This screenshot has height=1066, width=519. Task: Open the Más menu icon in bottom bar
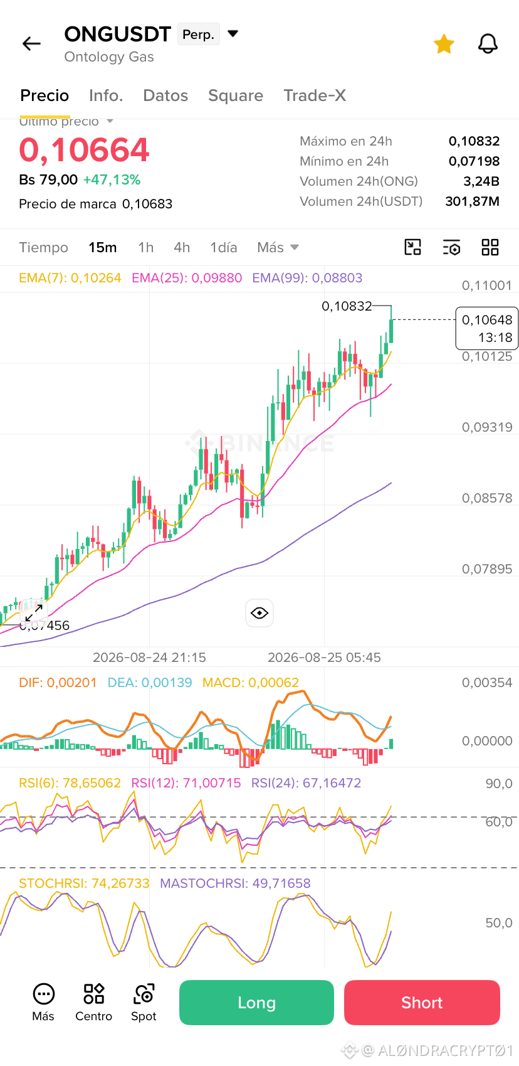[x=43, y=1003]
